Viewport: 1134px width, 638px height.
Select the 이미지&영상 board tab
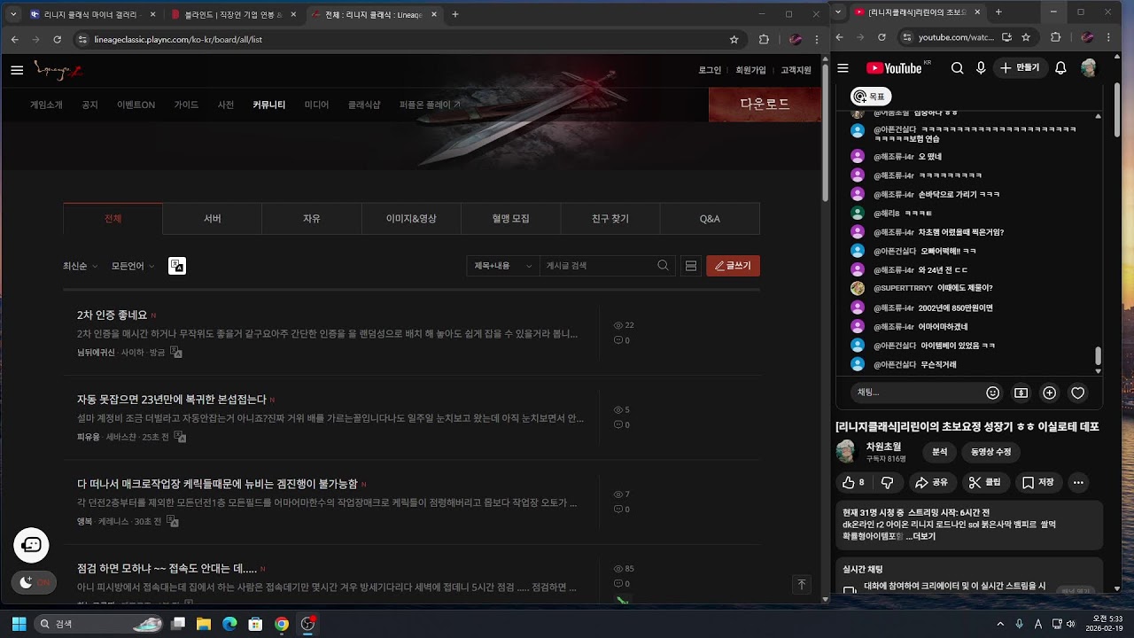(x=411, y=219)
